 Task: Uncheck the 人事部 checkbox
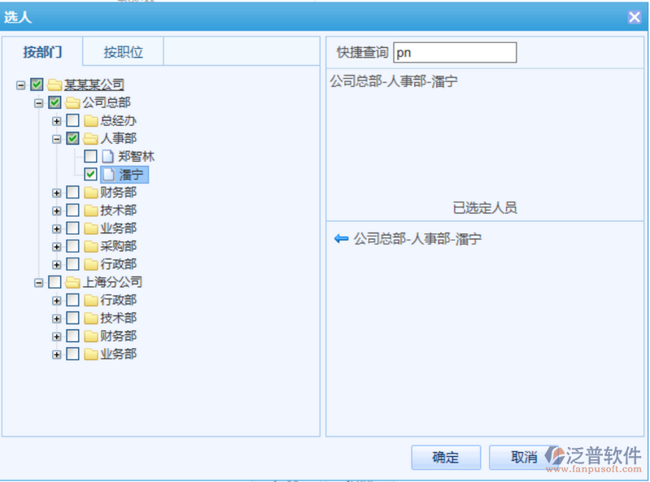point(72,138)
